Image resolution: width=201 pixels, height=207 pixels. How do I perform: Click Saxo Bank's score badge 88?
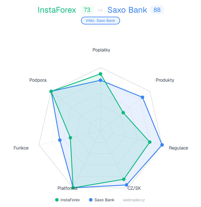pos(157,10)
